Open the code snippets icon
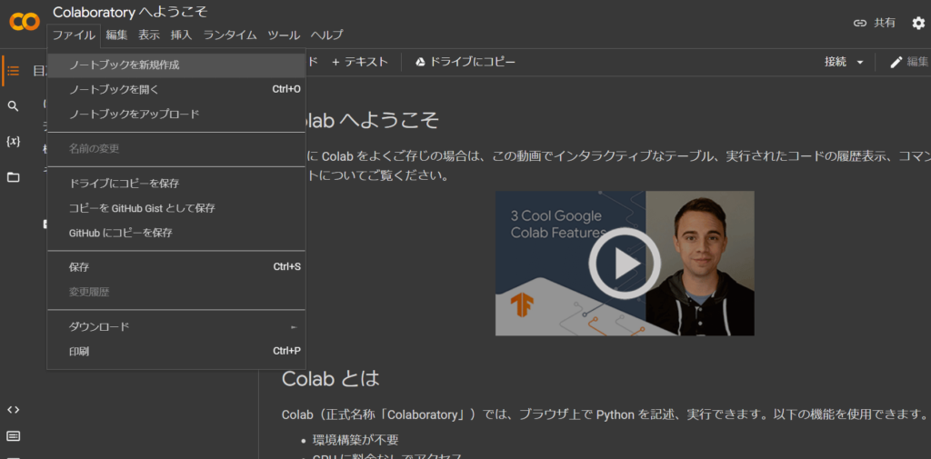The image size is (931, 459). tap(13, 410)
